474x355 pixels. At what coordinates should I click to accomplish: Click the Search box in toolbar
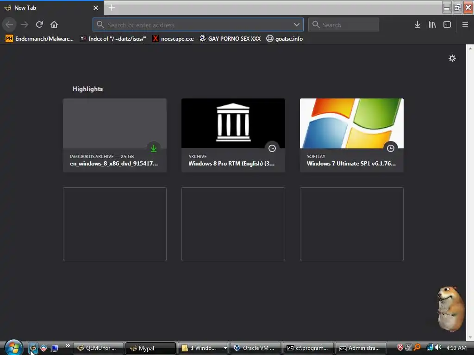pyautogui.click(x=344, y=24)
